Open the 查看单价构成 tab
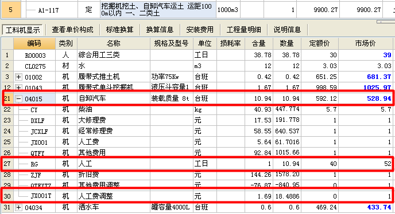This screenshot has width=395, height=214. pos(72,30)
